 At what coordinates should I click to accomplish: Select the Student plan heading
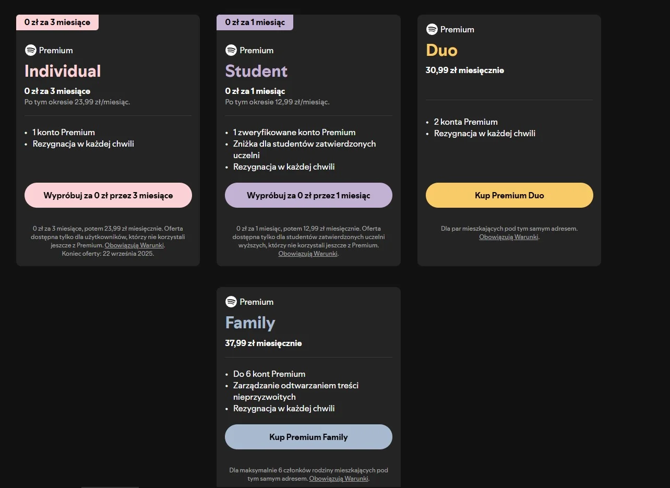coord(256,71)
